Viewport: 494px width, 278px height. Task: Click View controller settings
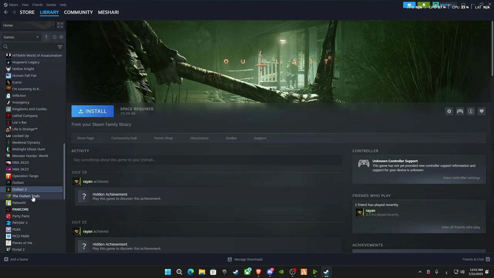(x=462, y=178)
